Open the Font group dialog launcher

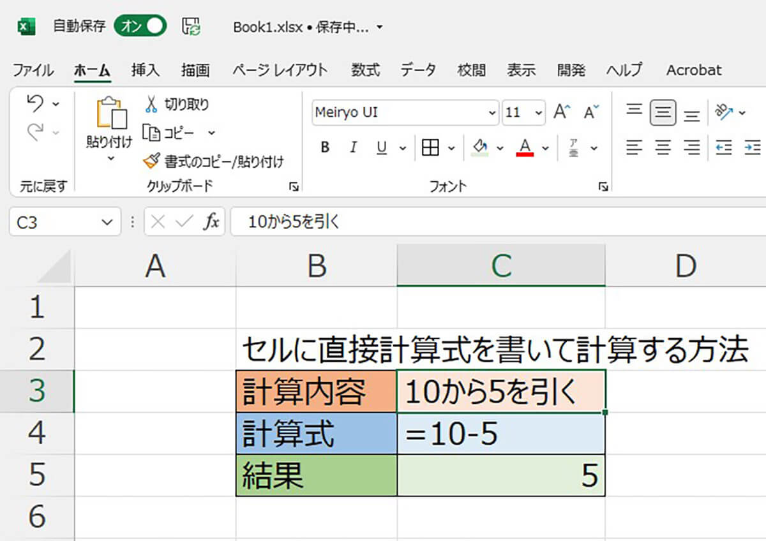(x=603, y=187)
